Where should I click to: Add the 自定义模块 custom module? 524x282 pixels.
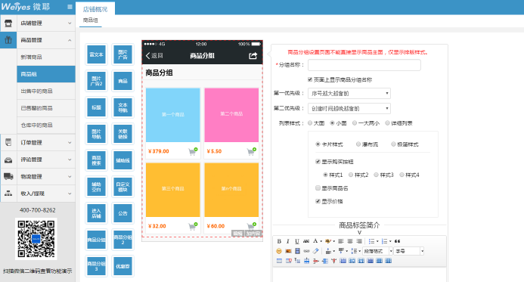click(122, 187)
